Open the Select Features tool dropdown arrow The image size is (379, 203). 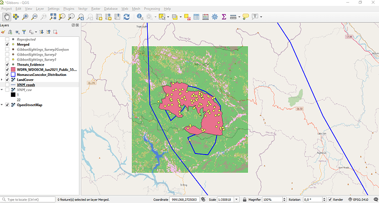coord(168,17)
